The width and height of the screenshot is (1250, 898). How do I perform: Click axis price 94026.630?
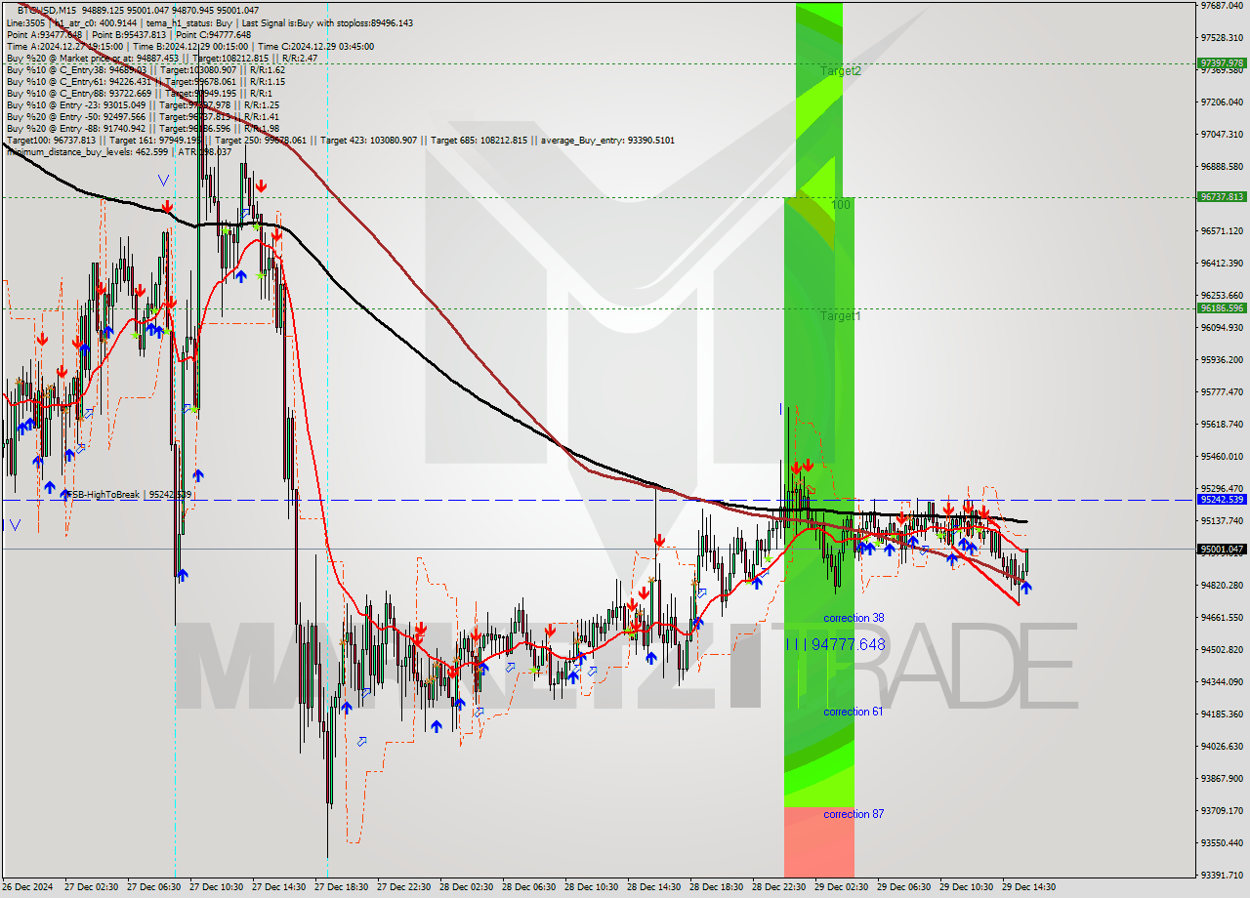pyautogui.click(x=1222, y=746)
